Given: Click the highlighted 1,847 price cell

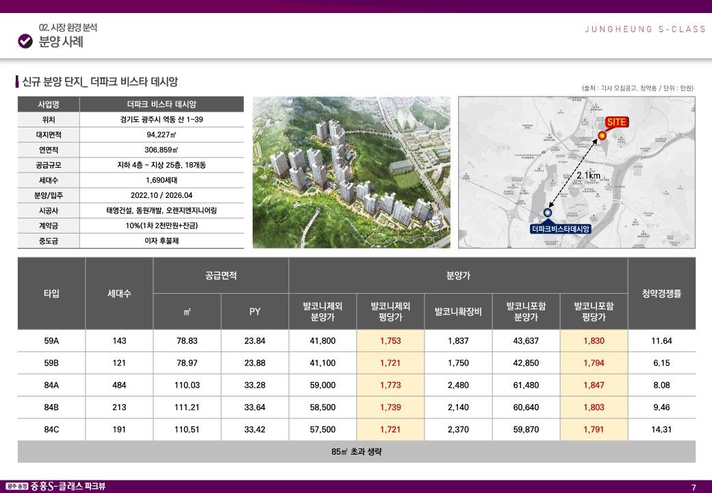Looking at the screenshot, I should (x=594, y=385).
